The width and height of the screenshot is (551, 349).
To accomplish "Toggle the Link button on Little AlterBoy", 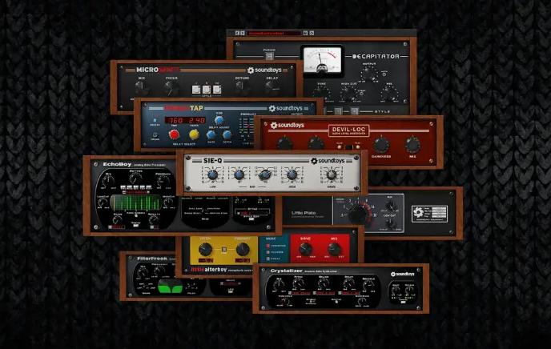I will coord(224,250).
